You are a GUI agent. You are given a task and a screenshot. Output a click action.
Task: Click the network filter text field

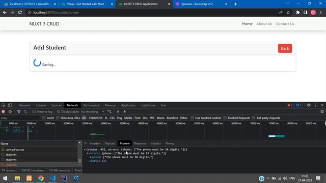(x=20, y=118)
